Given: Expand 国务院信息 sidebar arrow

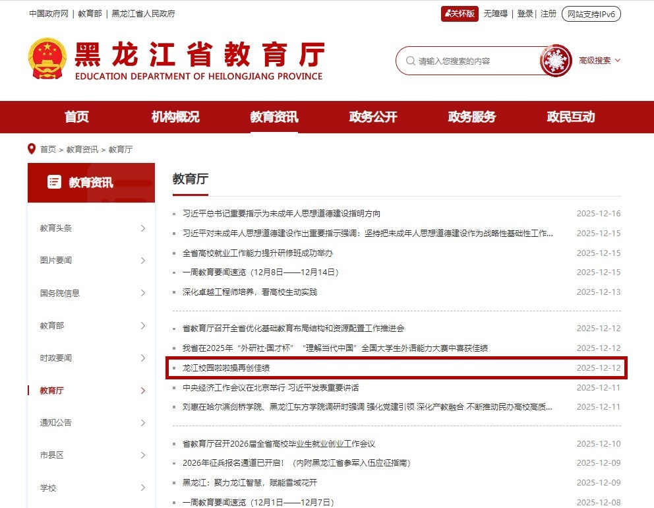Looking at the screenshot, I should pyautogui.click(x=143, y=293).
